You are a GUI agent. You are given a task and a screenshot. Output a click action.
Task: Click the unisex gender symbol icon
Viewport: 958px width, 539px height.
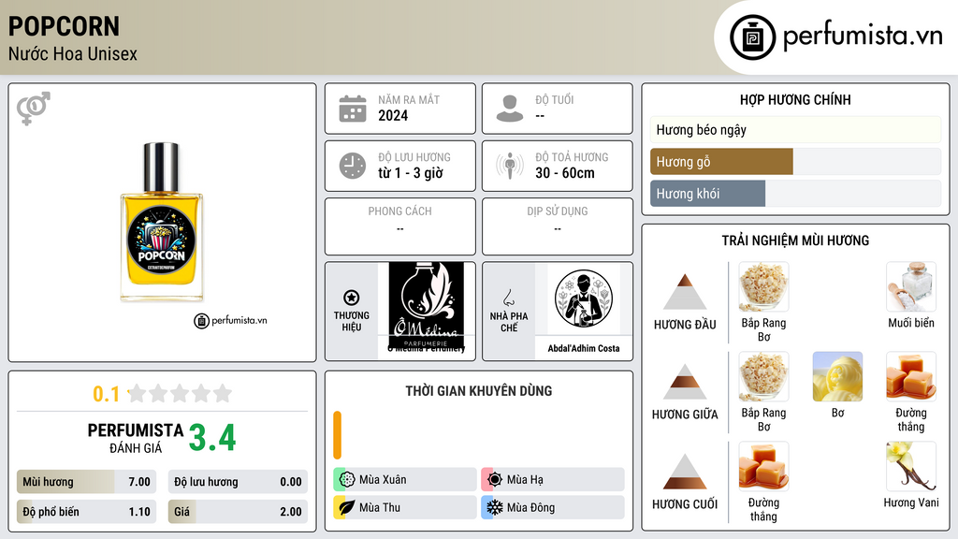click(x=34, y=109)
